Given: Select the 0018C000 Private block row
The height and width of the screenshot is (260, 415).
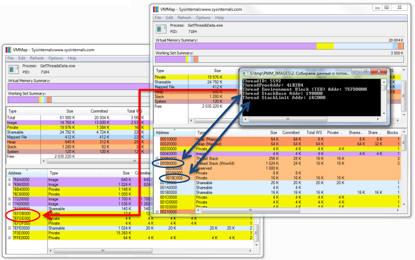Looking at the screenshot, I should pyautogui.click(x=278, y=178).
